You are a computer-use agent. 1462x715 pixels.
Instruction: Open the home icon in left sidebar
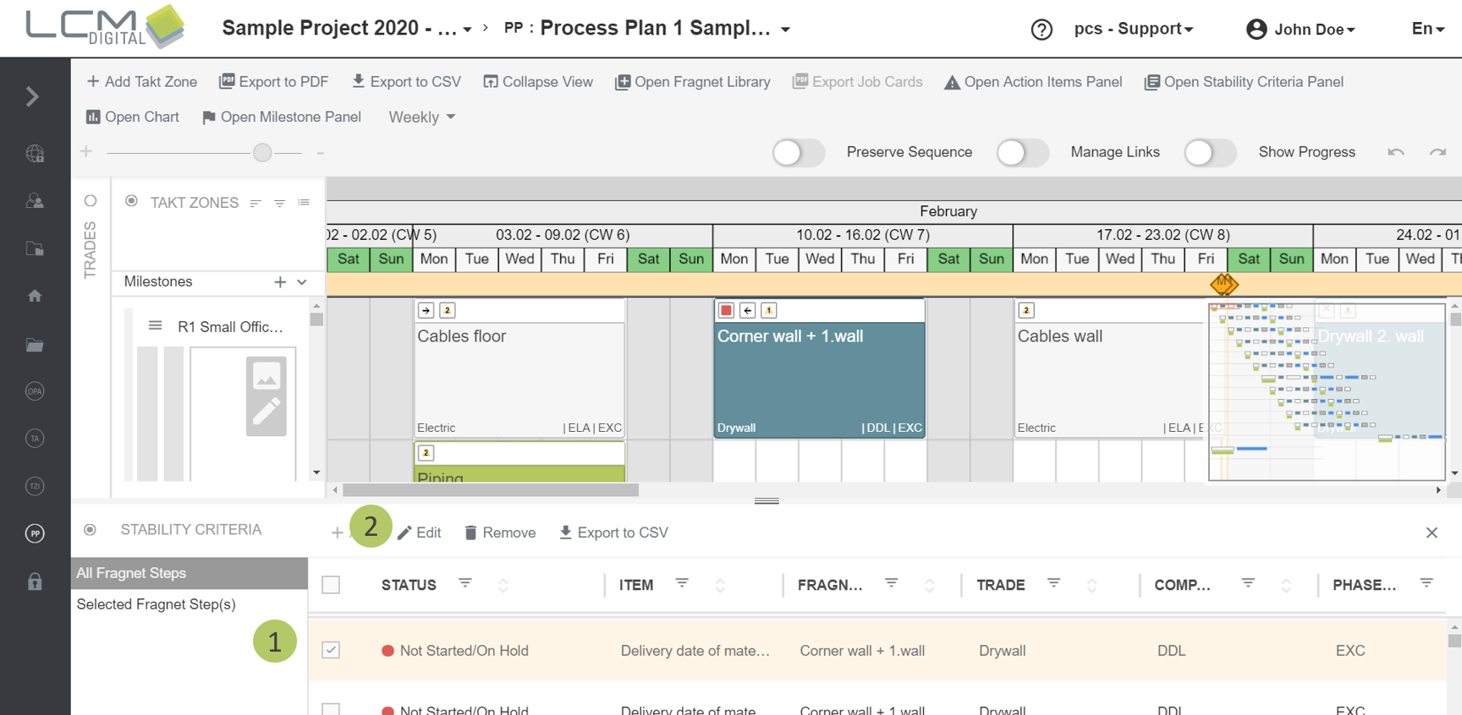tap(35, 296)
